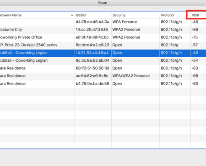206x166 pixels.
Task: Click the WPA/WPA2 Personal security cell
Action: click(x=131, y=76)
